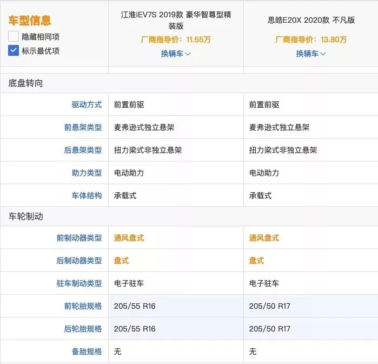Click 麦弗逊式独立悬架 for 思皓E20X
This screenshot has height=364, width=378.
(279, 127)
